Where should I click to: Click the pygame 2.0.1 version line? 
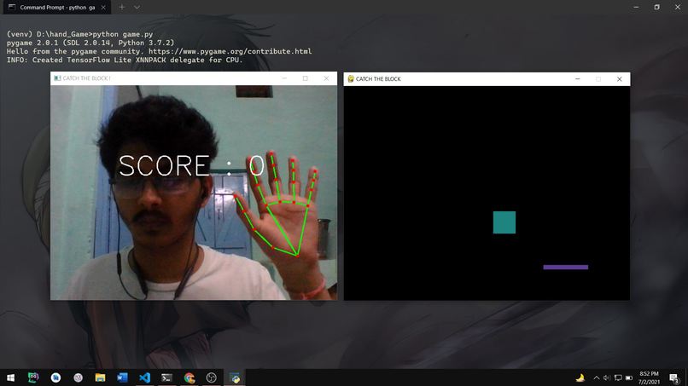pyautogui.click(x=90, y=43)
